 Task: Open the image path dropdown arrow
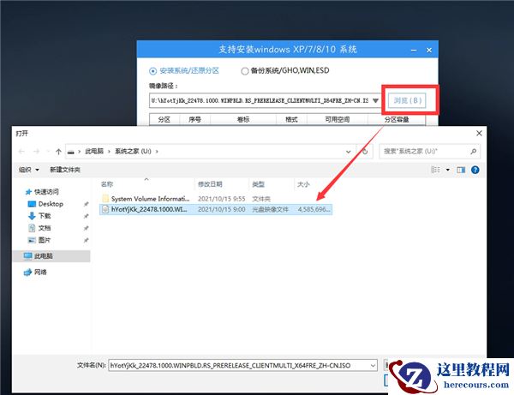click(x=376, y=100)
